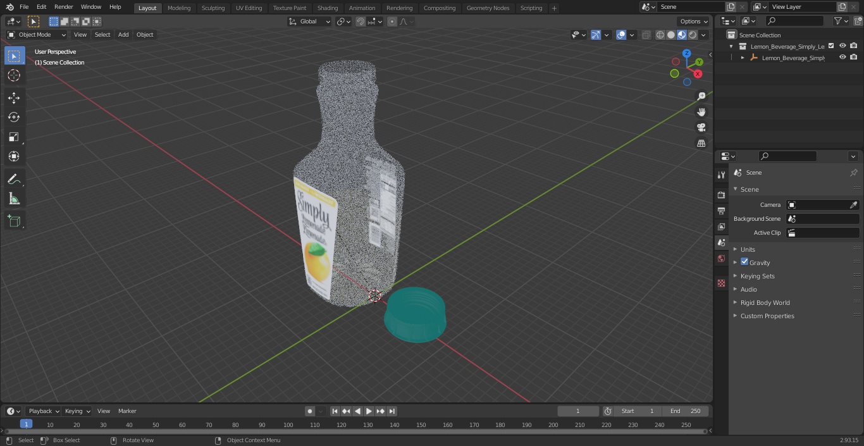Open the Texture properties tab
Screen dimensions: 864x446
(721, 283)
